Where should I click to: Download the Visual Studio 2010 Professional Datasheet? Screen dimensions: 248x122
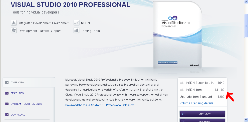pos(101,105)
